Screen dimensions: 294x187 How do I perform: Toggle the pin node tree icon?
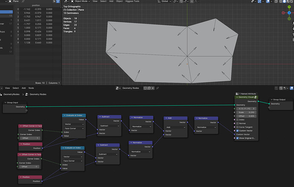coord(158,88)
